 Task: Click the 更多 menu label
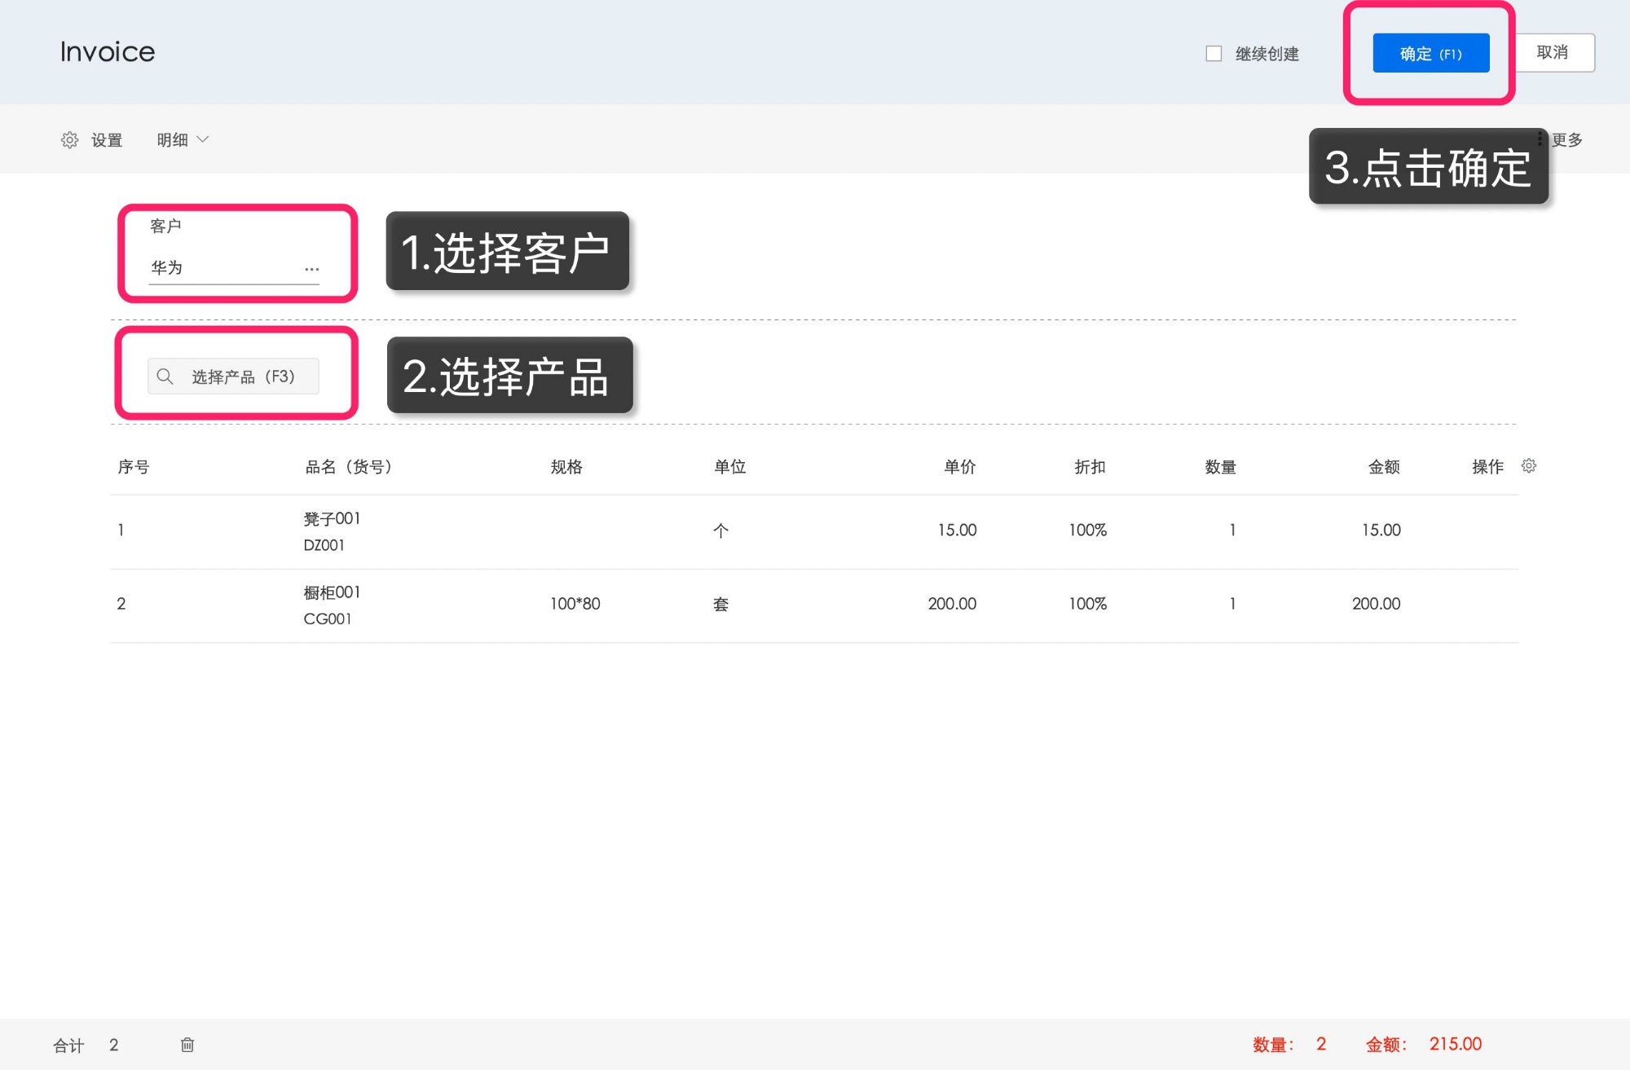(1566, 140)
